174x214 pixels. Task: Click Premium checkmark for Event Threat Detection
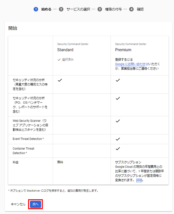[x=118, y=139]
